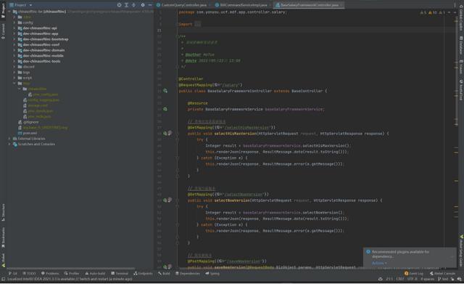
Task: Collapse the chinasoftinc root project node
Action: [9, 12]
